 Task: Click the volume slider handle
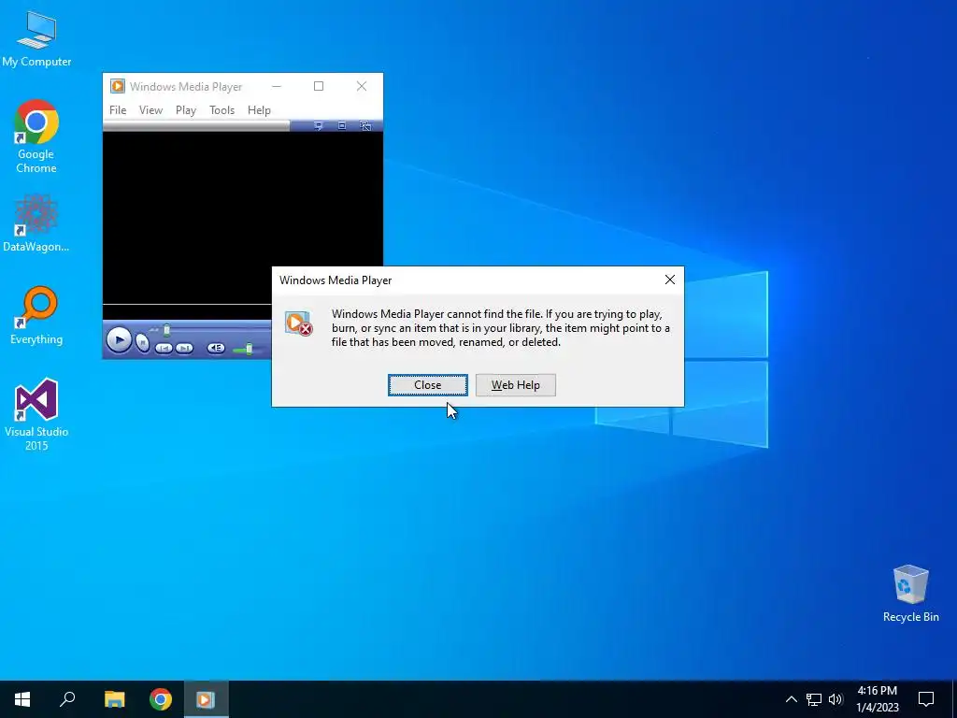point(249,349)
